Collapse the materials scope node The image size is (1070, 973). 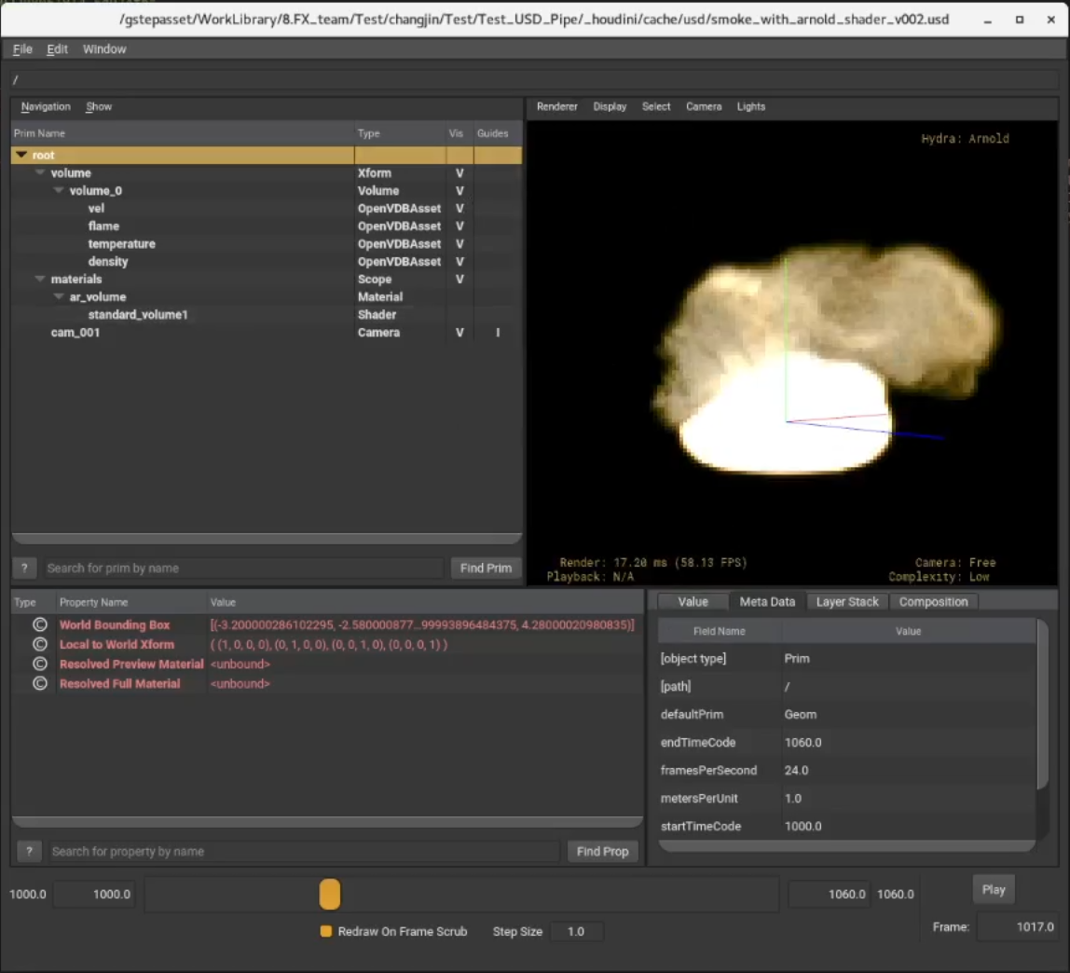tap(40, 280)
